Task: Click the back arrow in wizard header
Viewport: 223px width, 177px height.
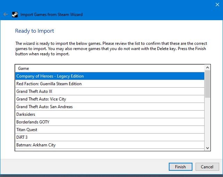Action: (6, 14)
